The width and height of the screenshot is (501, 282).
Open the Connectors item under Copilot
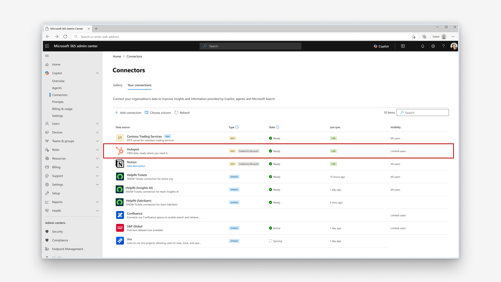[60, 95]
